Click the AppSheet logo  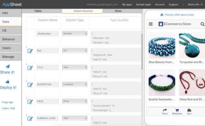[x=12, y=4]
